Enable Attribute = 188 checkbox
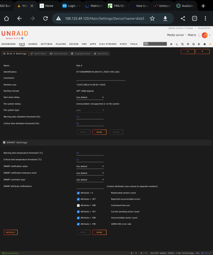The image size is (213, 255). (x=78, y=206)
